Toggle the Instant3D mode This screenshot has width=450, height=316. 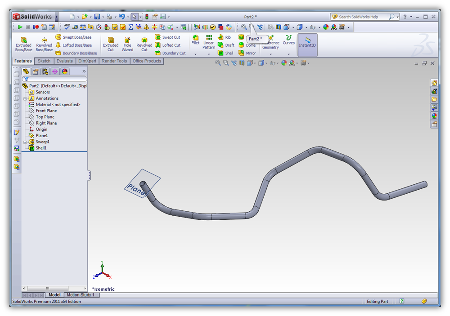click(x=308, y=42)
